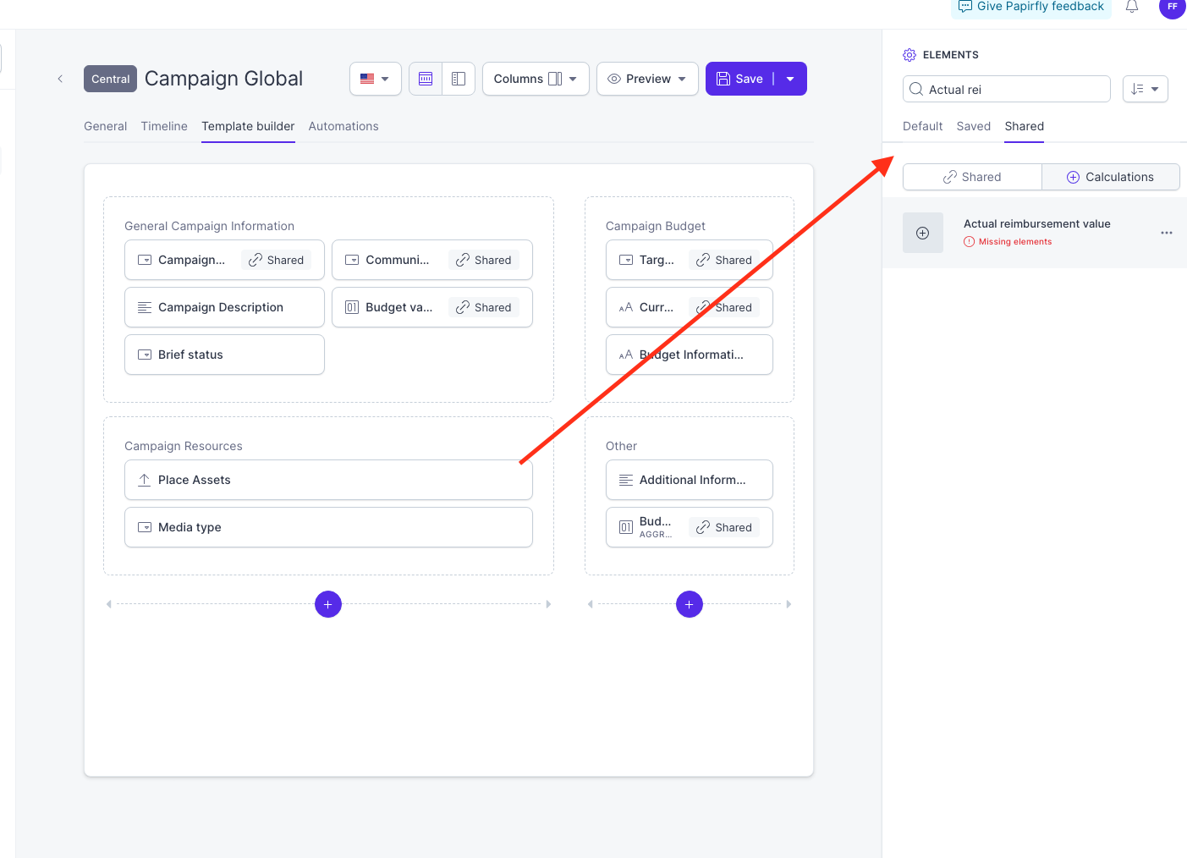Open more options for Actual reimbursement value
The image size is (1187, 858).
pos(1167,233)
